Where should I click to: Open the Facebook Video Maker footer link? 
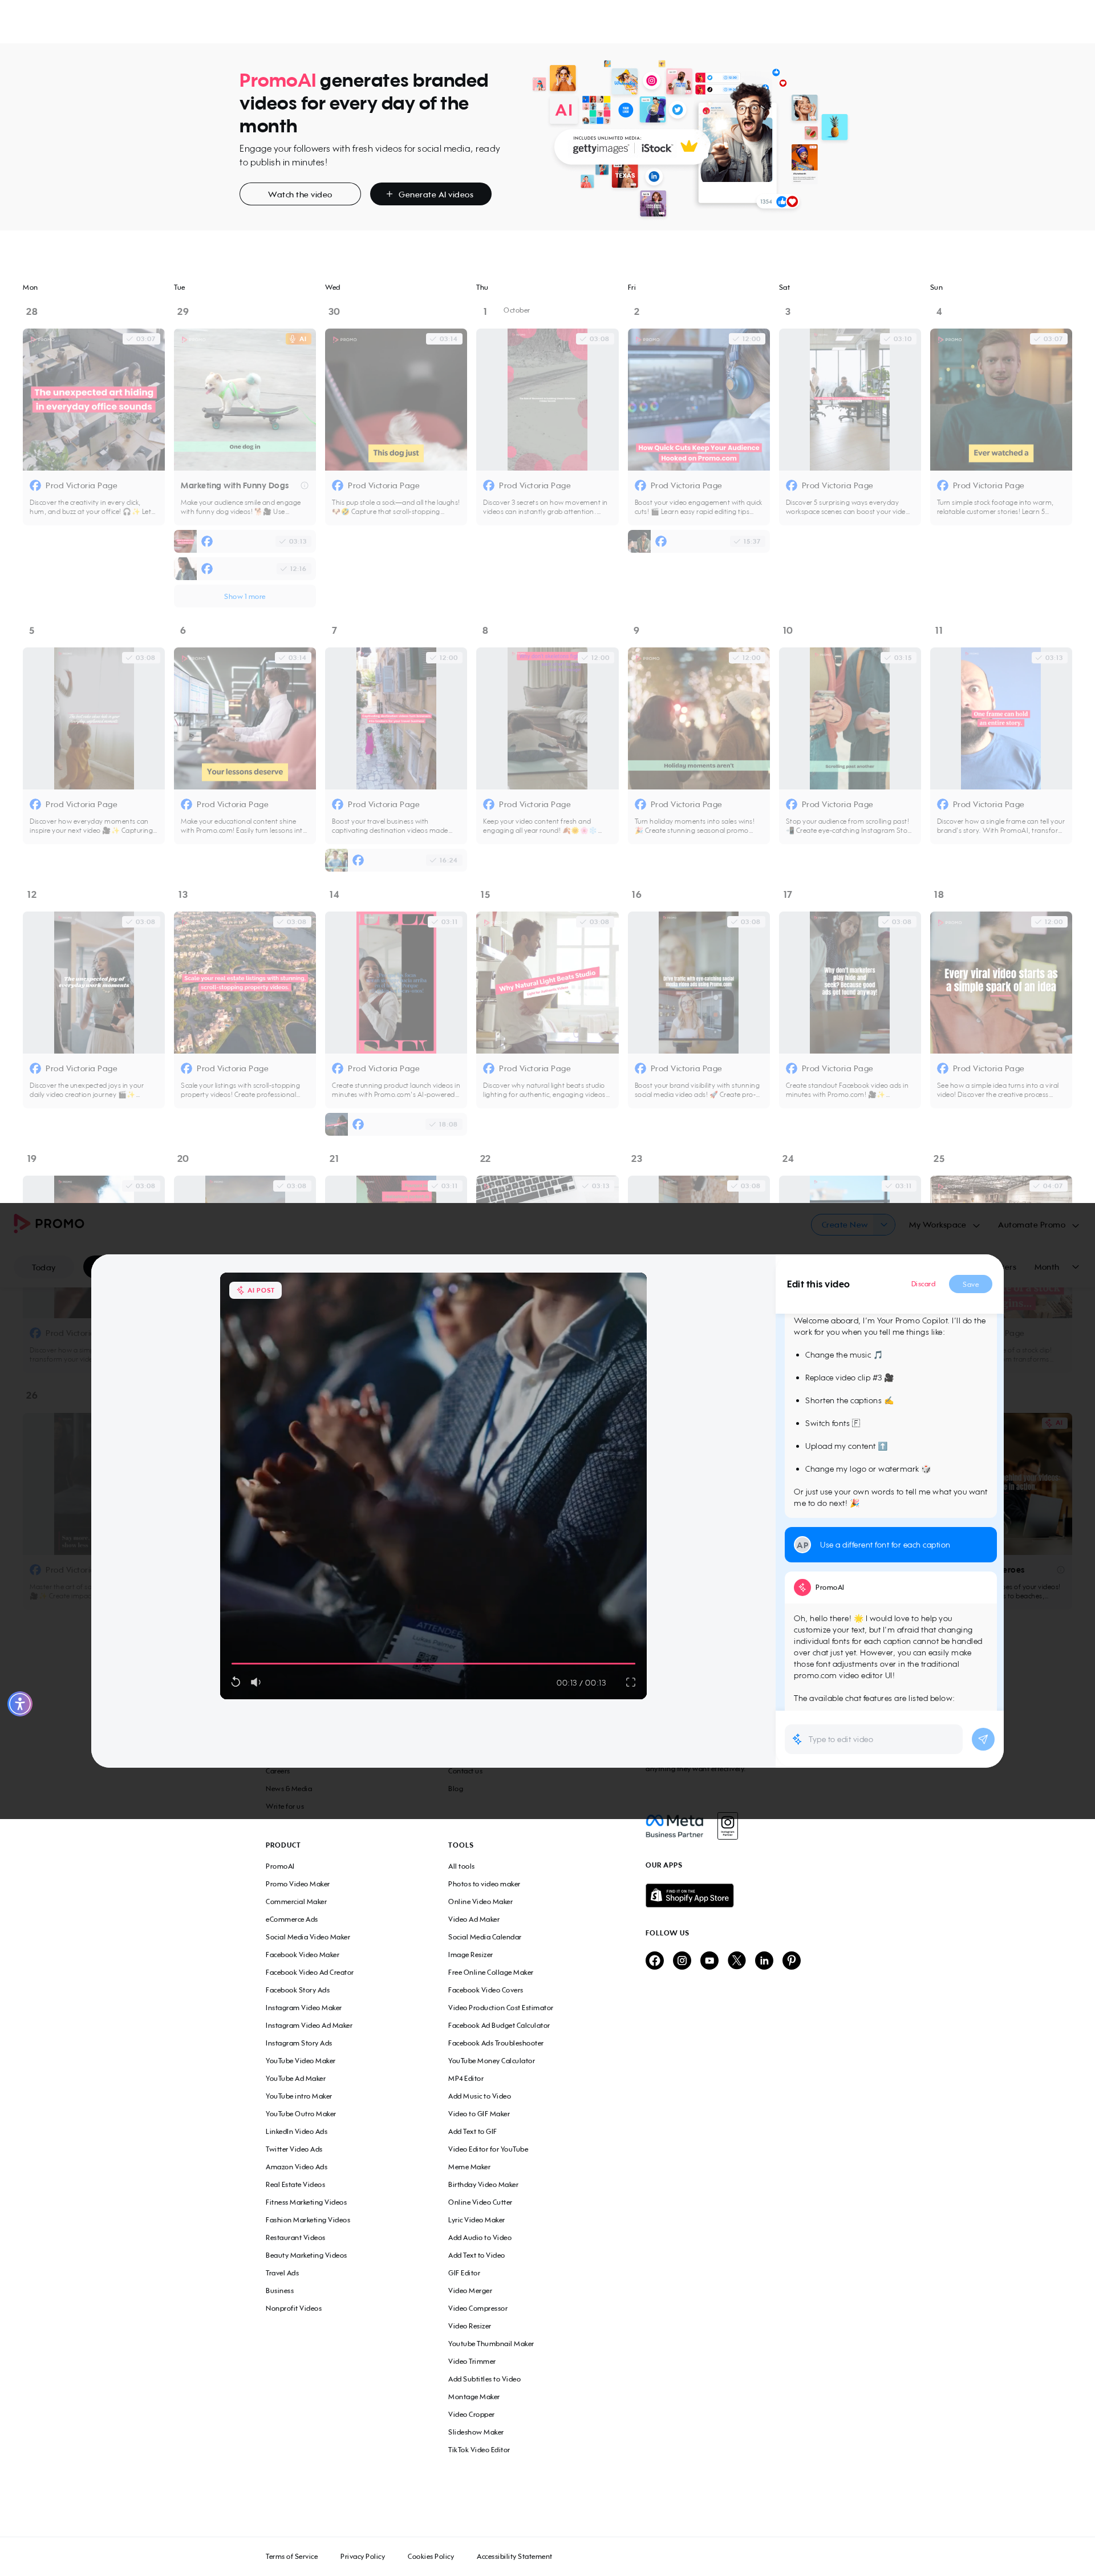[302, 1954]
